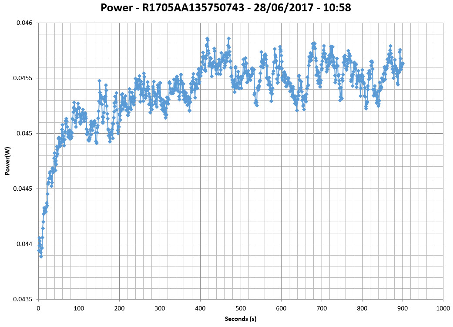
Task: Click the Power(W) vertical axis title
Action: [7, 161]
